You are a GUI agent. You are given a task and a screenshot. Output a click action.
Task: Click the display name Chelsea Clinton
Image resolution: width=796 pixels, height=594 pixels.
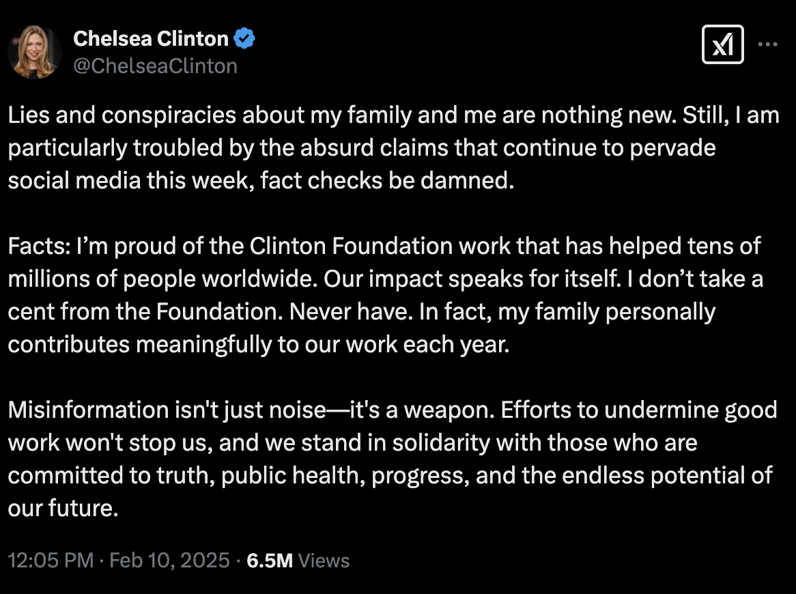pos(151,39)
